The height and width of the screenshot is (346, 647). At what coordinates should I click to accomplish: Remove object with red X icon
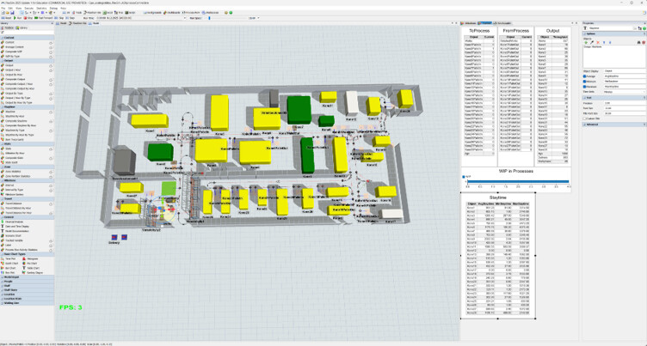[598, 42]
